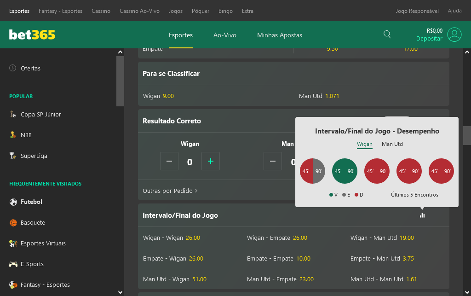Click sidebar scrollbar up arrow

(120, 52)
